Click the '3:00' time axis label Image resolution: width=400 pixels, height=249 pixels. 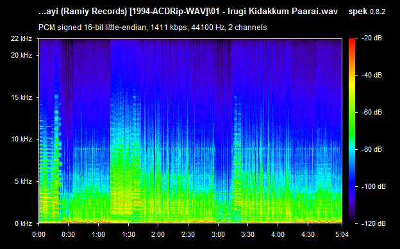coord(218,234)
